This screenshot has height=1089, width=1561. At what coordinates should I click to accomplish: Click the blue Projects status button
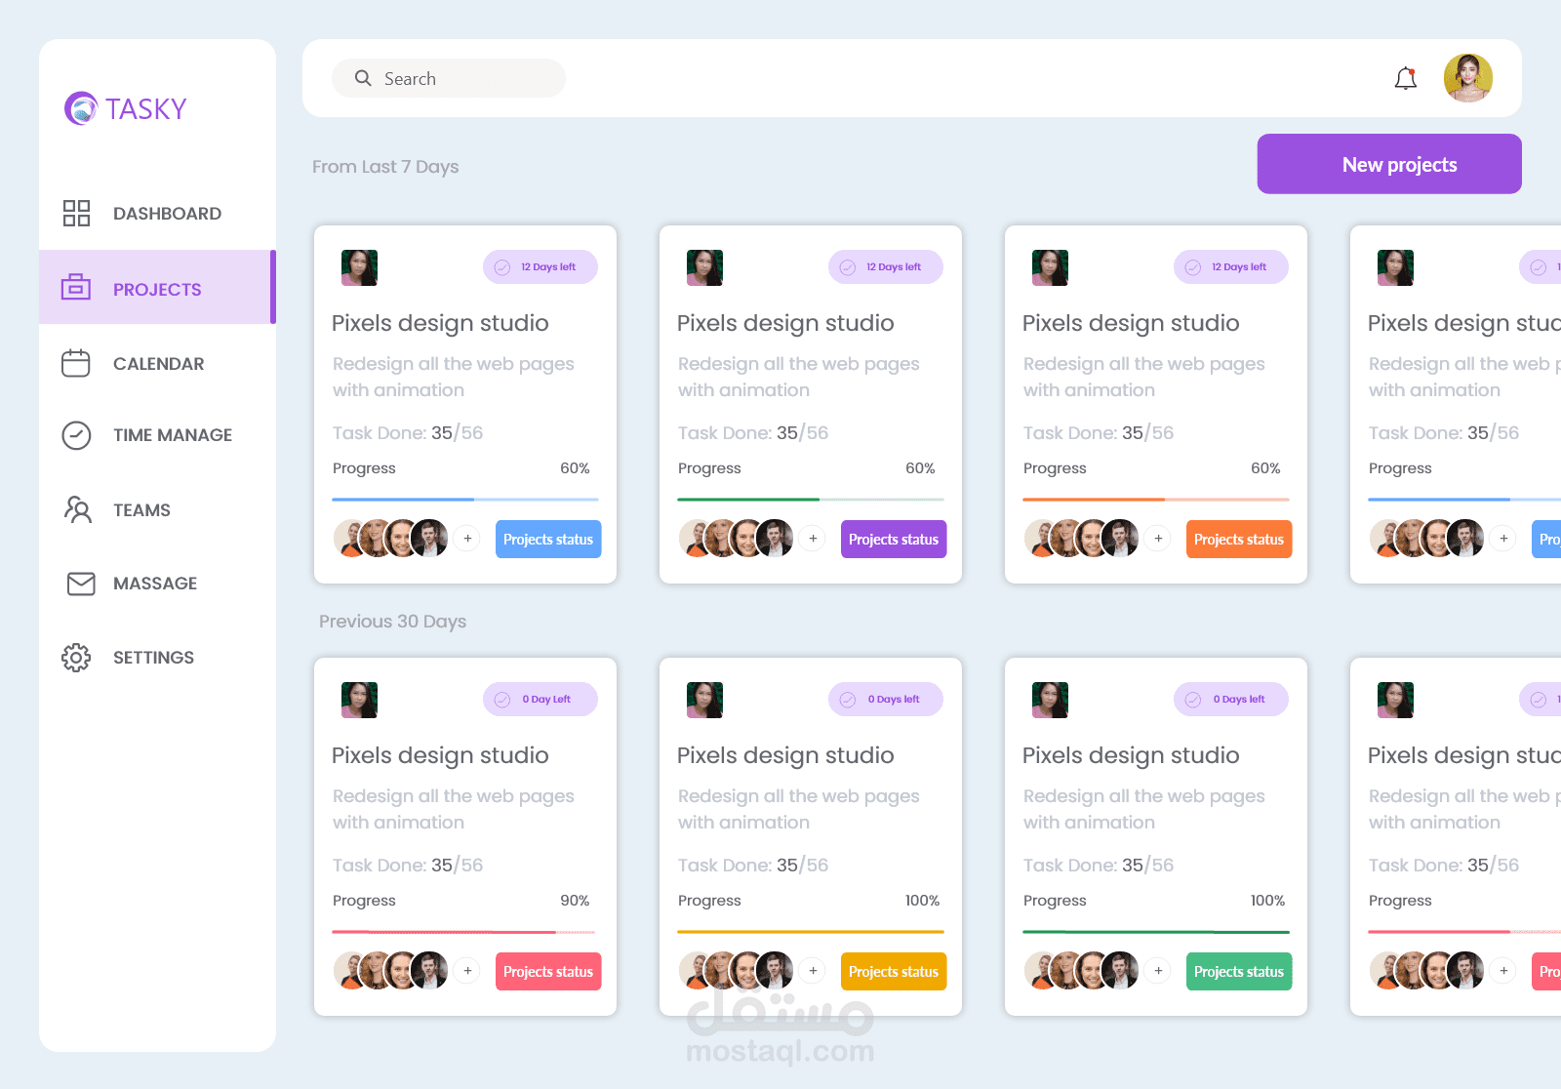tap(548, 540)
